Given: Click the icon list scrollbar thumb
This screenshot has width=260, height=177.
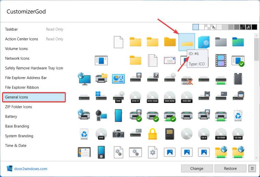Looking at the screenshot, I should (x=256, y=49).
